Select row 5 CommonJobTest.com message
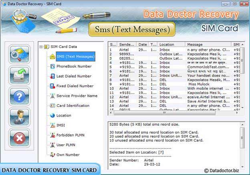The image size is (250, 175). 174,67
